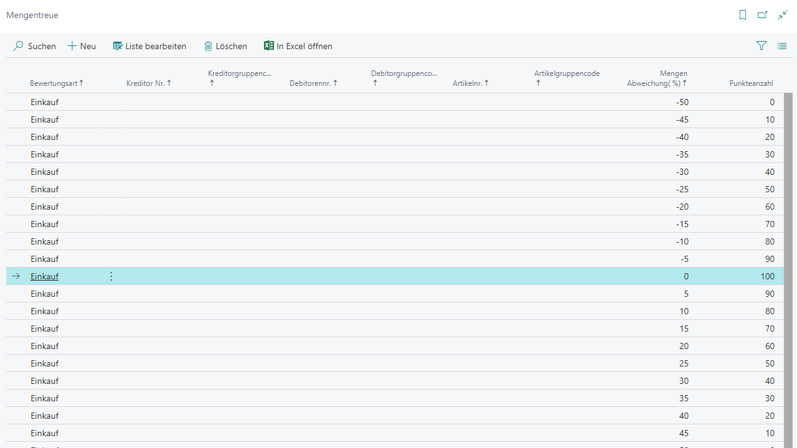The height and width of the screenshot is (448, 797).
Task: Click the deviation cell showing 25
Action: point(684,363)
